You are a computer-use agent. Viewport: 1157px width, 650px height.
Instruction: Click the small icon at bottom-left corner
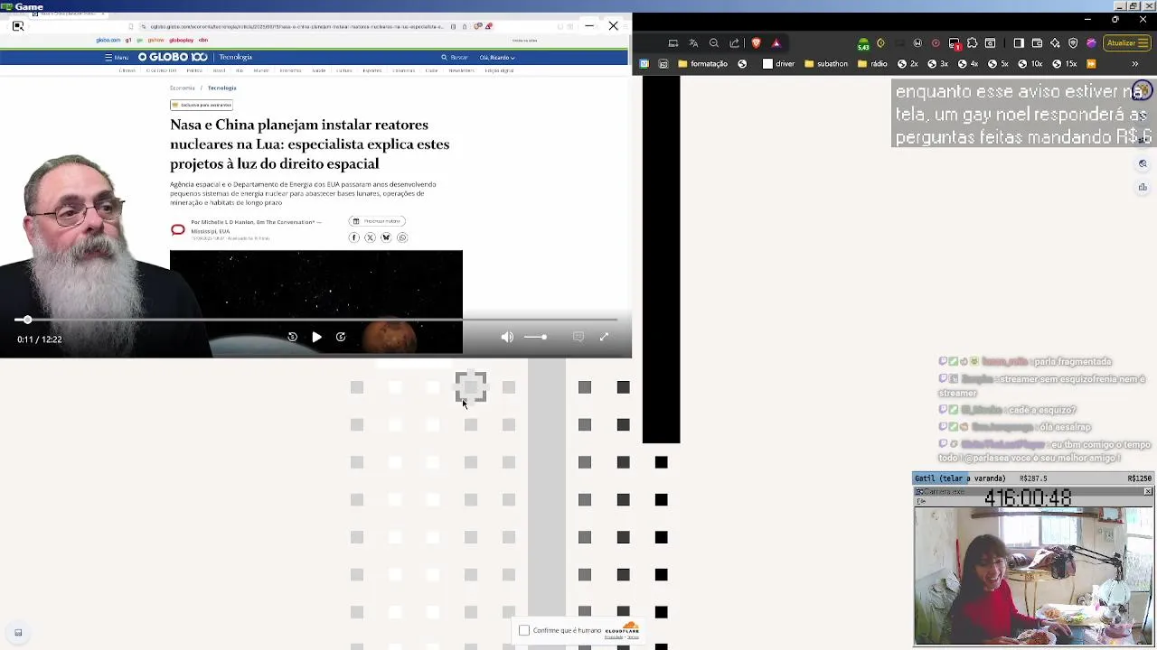pos(18,633)
